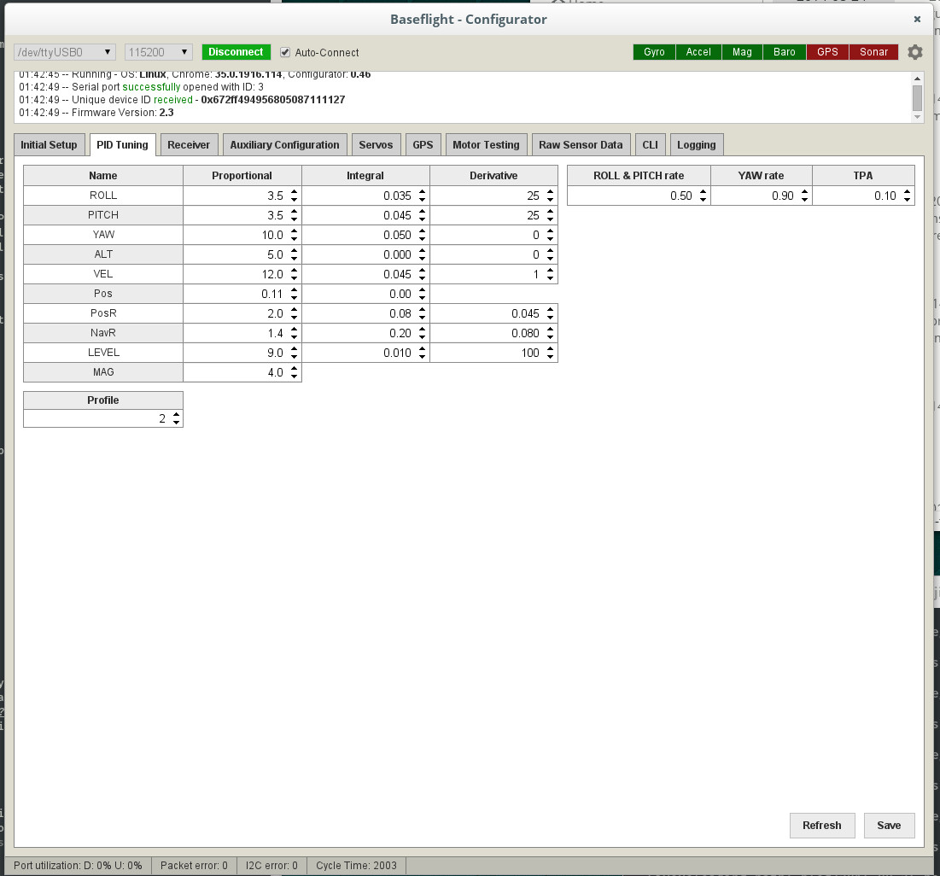Click the YAW Proportional 10.0 field
The height and width of the screenshot is (876, 940).
(x=242, y=235)
